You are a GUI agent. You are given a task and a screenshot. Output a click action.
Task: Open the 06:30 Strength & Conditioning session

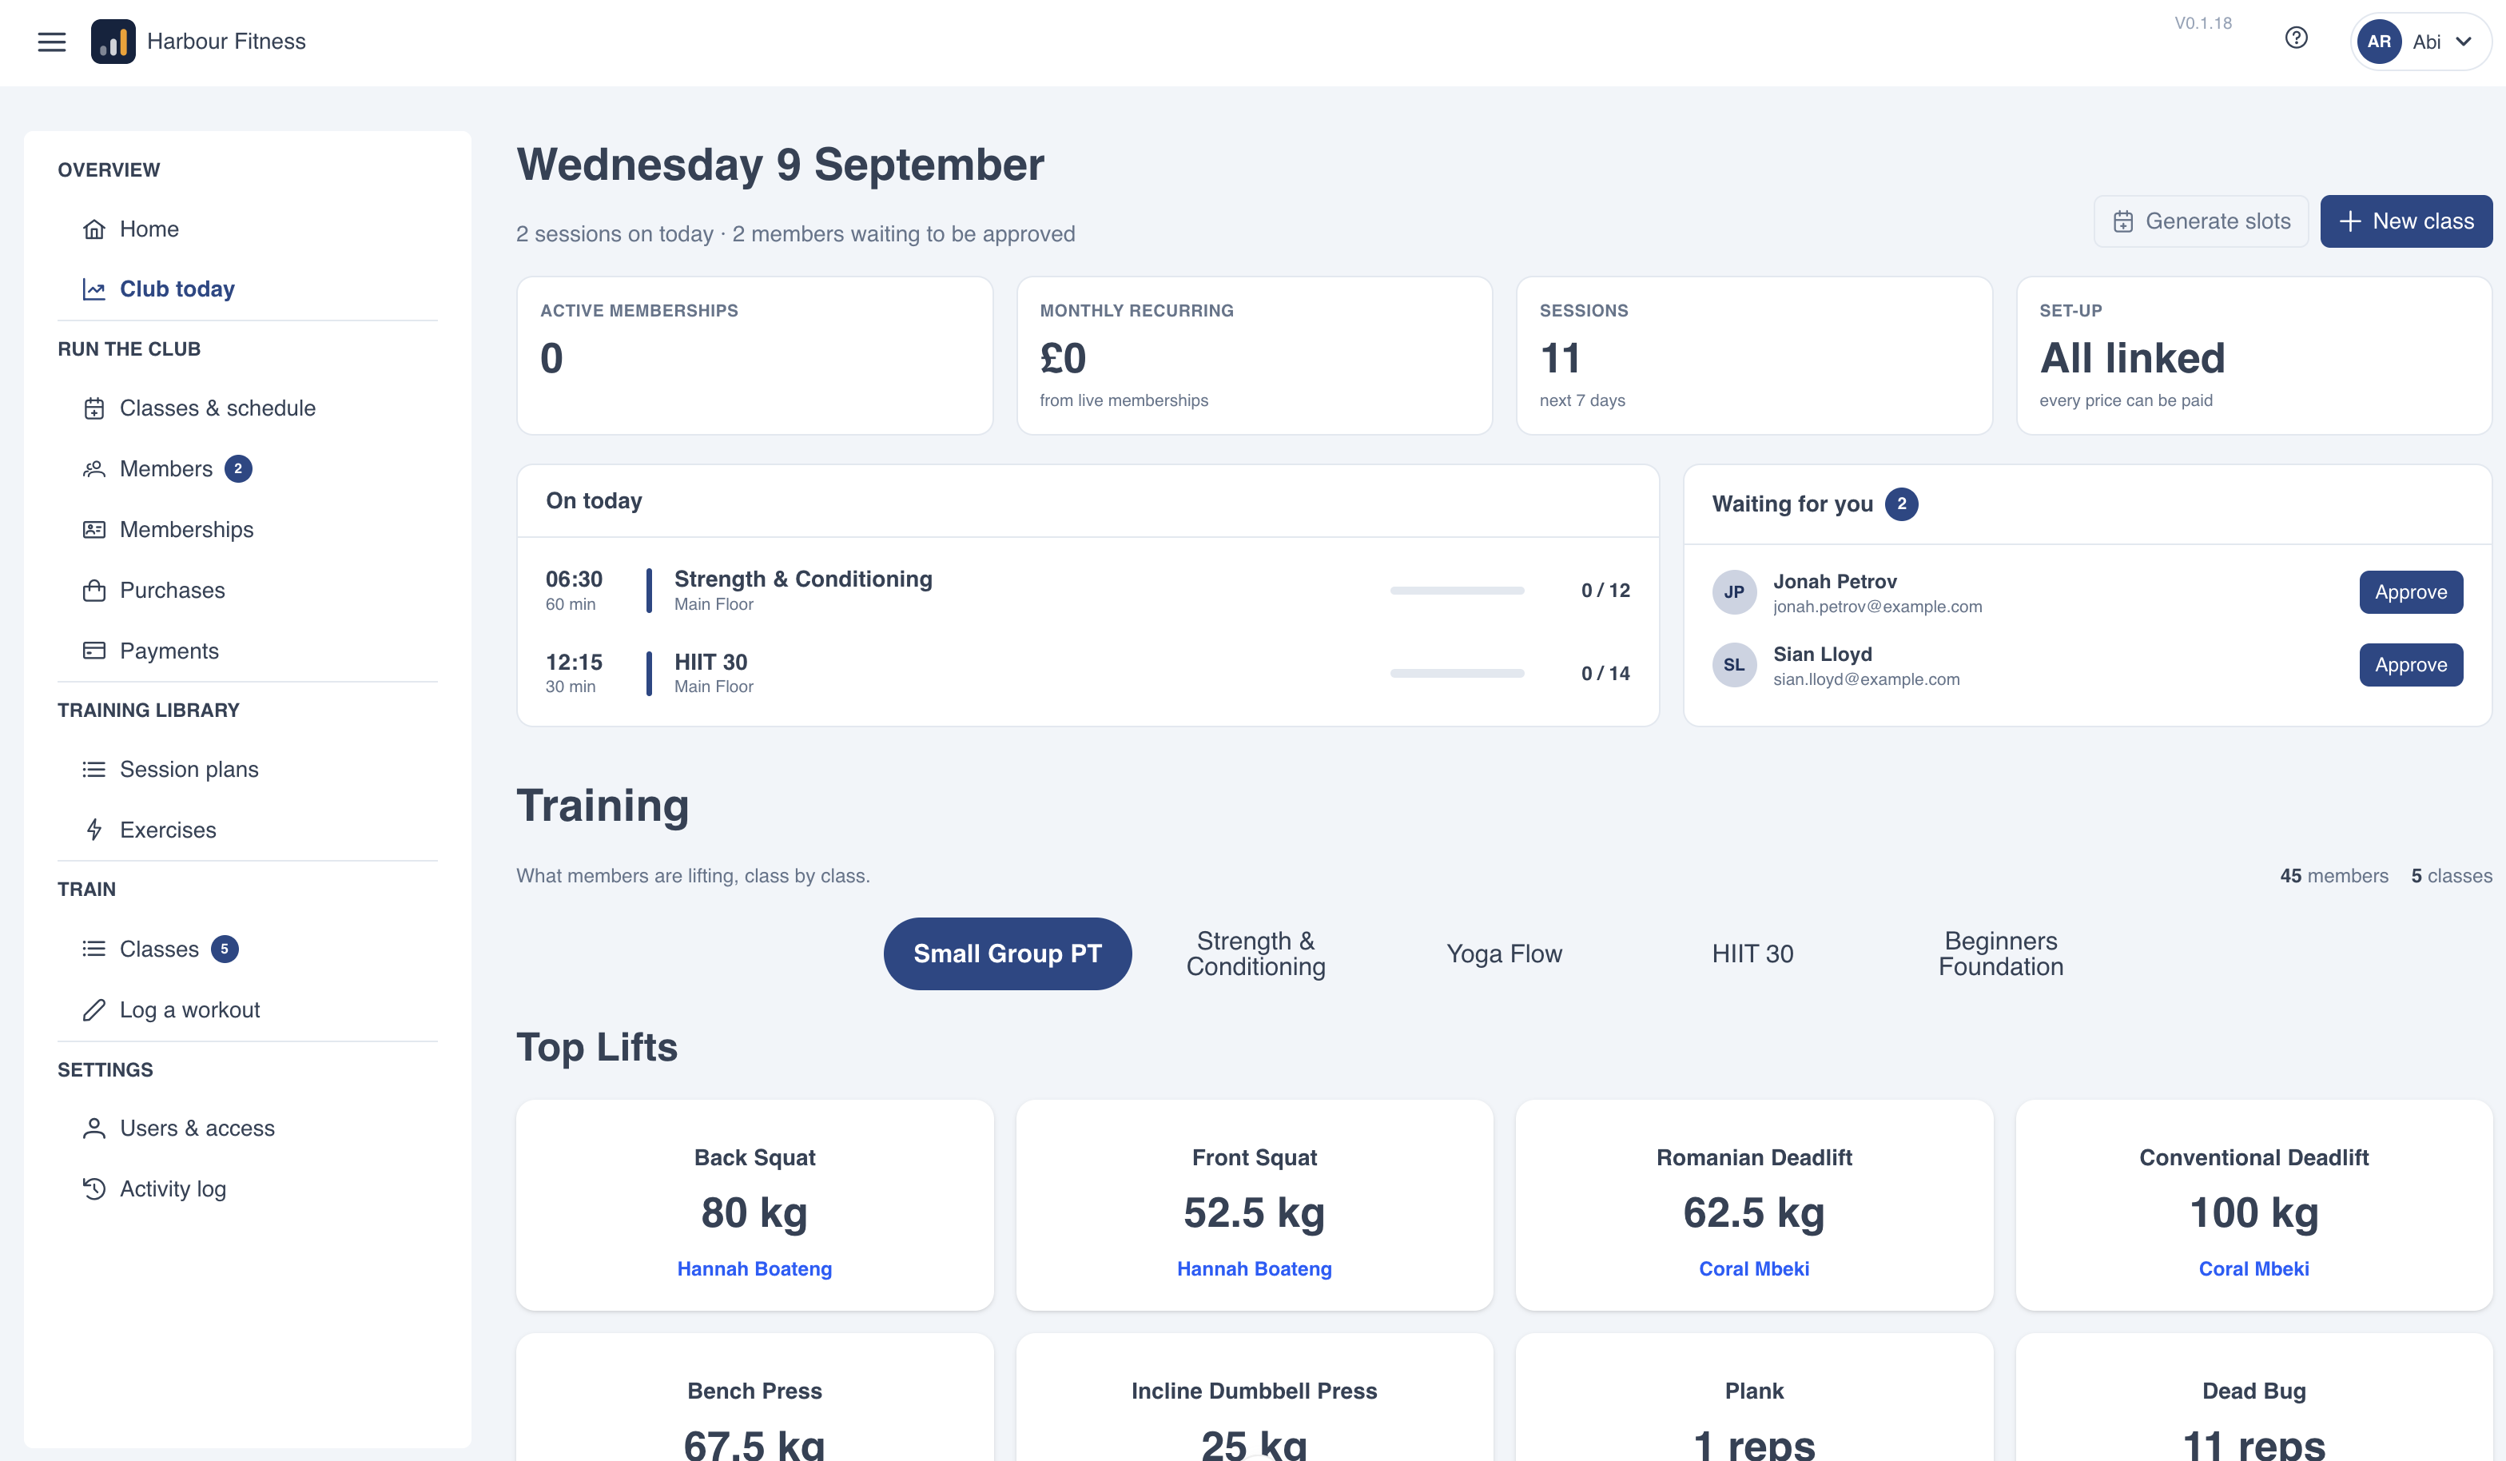1088,591
